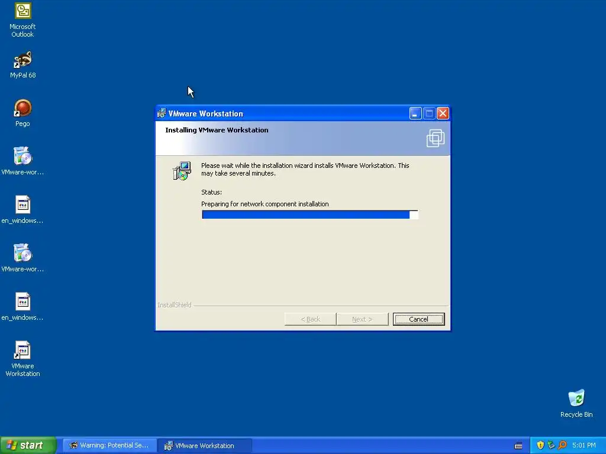Select the en_windows... file icon above VMware Workstation shortcut

click(x=23, y=307)
